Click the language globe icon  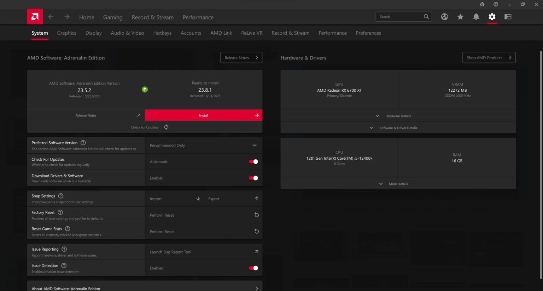[x=444, y=16]
